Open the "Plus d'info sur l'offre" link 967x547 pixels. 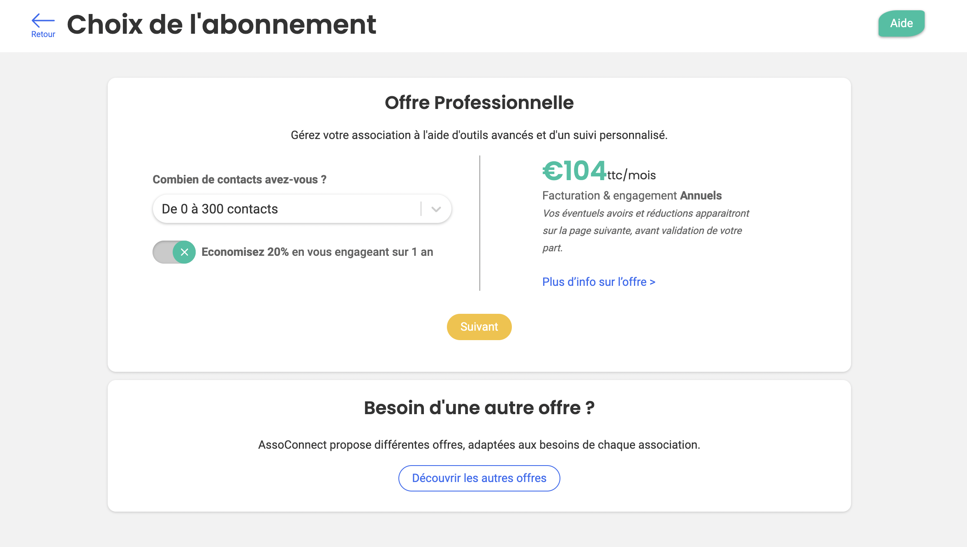click(x=599, y=282)
